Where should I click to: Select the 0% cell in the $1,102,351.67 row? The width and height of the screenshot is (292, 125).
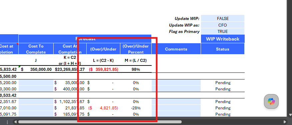coord(136,102)
